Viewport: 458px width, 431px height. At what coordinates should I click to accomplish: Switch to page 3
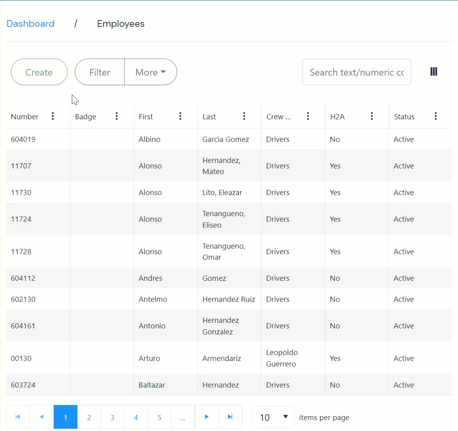click(112, 417)
